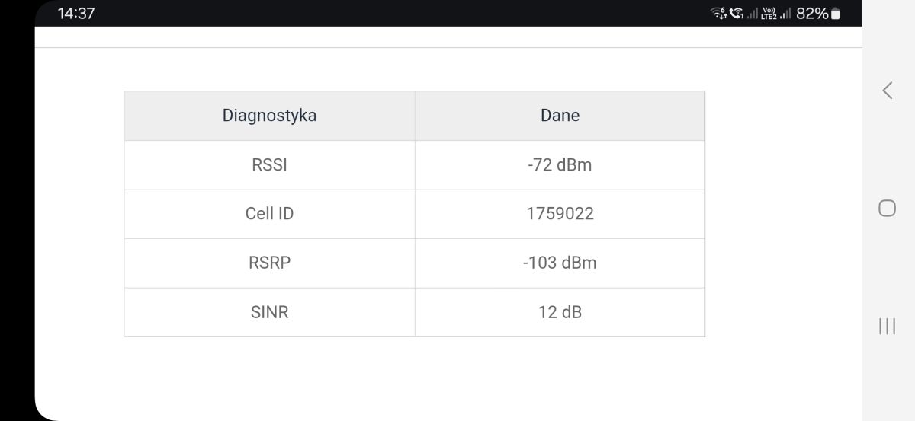Tap the battery icon
The image size is (915, 421).
(x=835, y=14)
